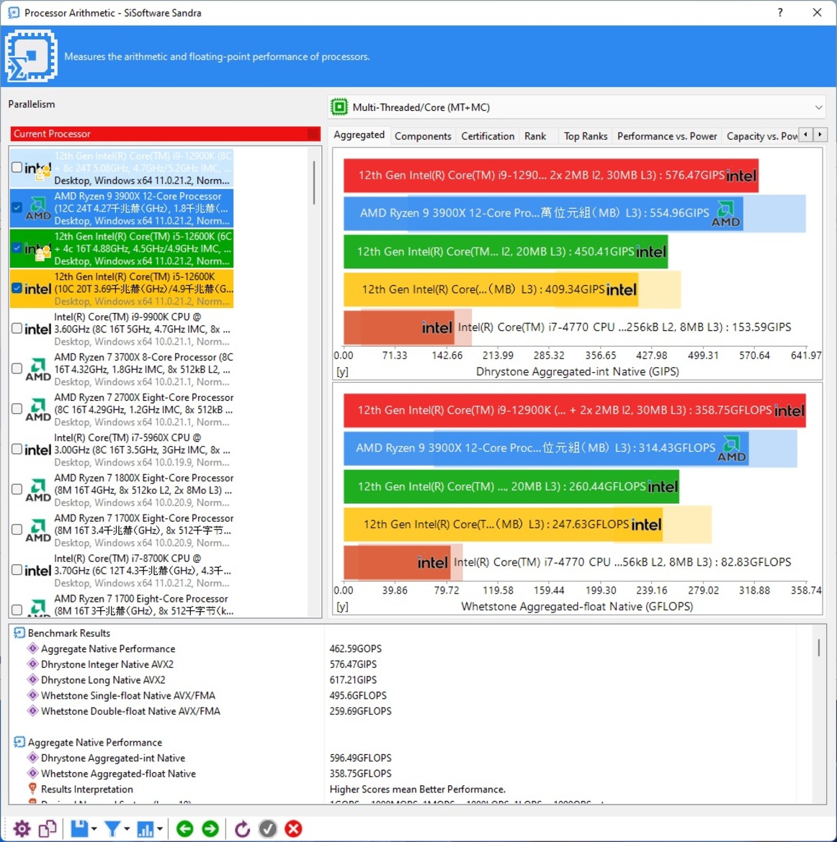Viewport: 837px width, 842px height.
Task: Click diamond icon beside Dhrystone Integer Native AVX2
Action: [33, 664]
